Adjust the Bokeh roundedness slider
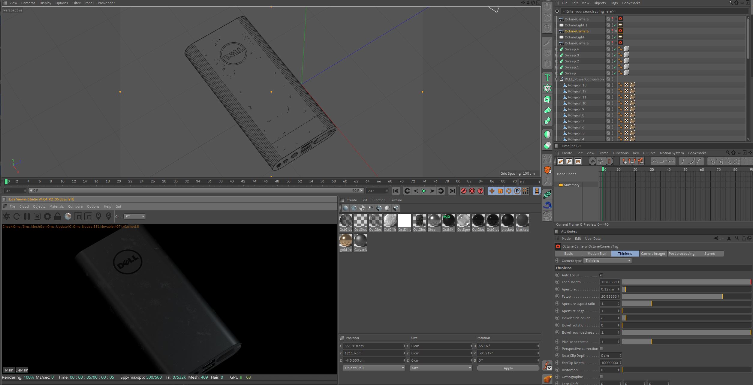Viewport: 753px width, 385px height. pyautogui.click(x=686, y=332)
